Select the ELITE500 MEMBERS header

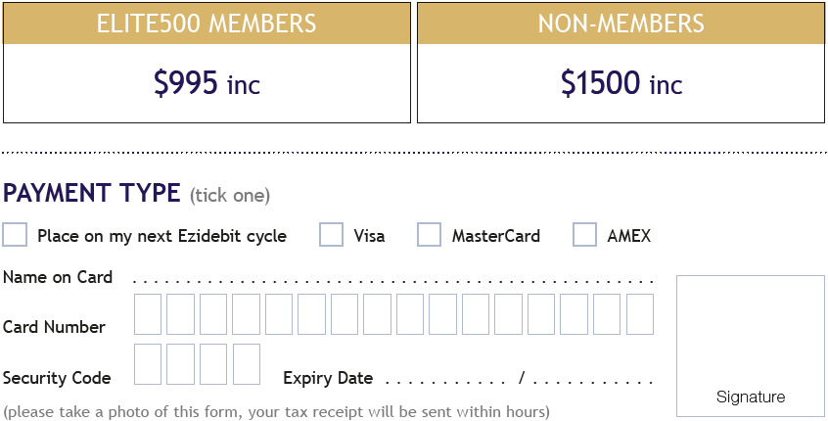tap(207, 23)
